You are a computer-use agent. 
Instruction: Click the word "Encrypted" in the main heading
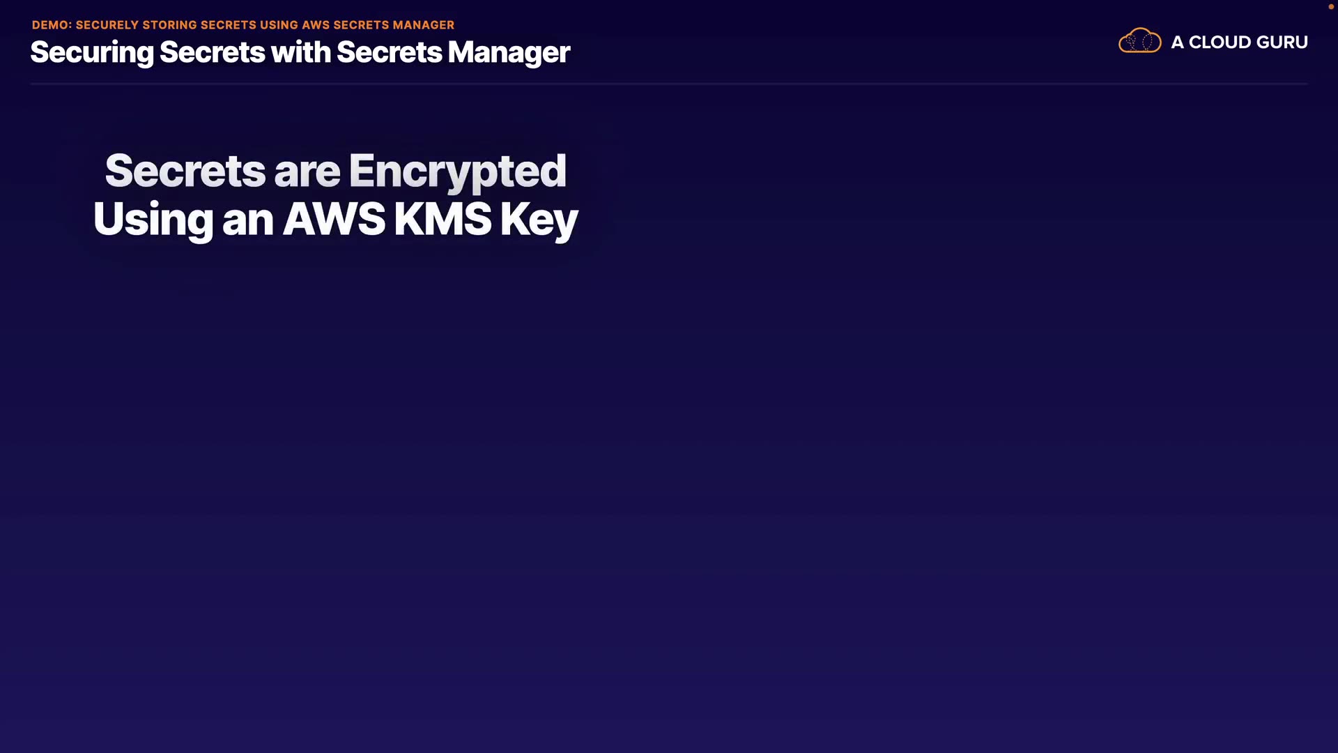(x=457, y=172)
